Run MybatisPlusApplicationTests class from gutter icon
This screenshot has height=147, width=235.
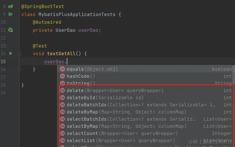(11, 14)
